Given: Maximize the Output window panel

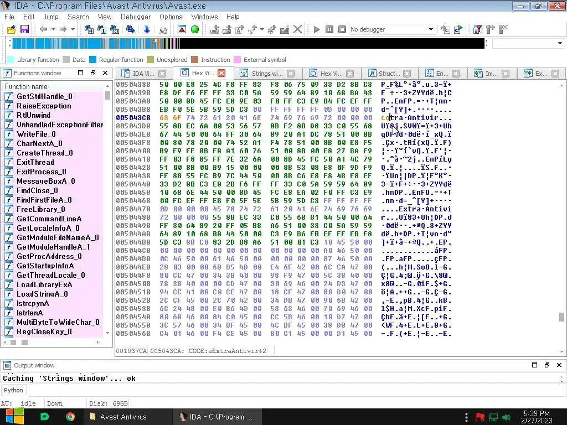Looking at the screenshot, I should click(x=534, y=365).
